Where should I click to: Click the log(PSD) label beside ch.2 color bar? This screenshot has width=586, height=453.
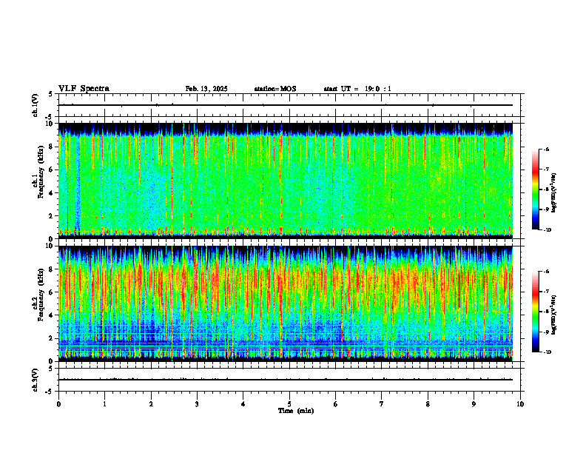pos(554,315)
